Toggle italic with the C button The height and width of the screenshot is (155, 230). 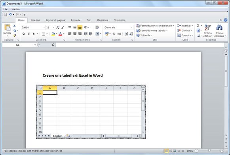29,34
